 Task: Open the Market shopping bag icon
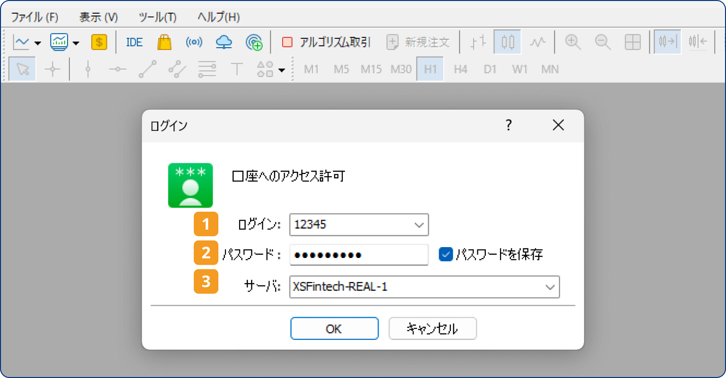[164, 43]
